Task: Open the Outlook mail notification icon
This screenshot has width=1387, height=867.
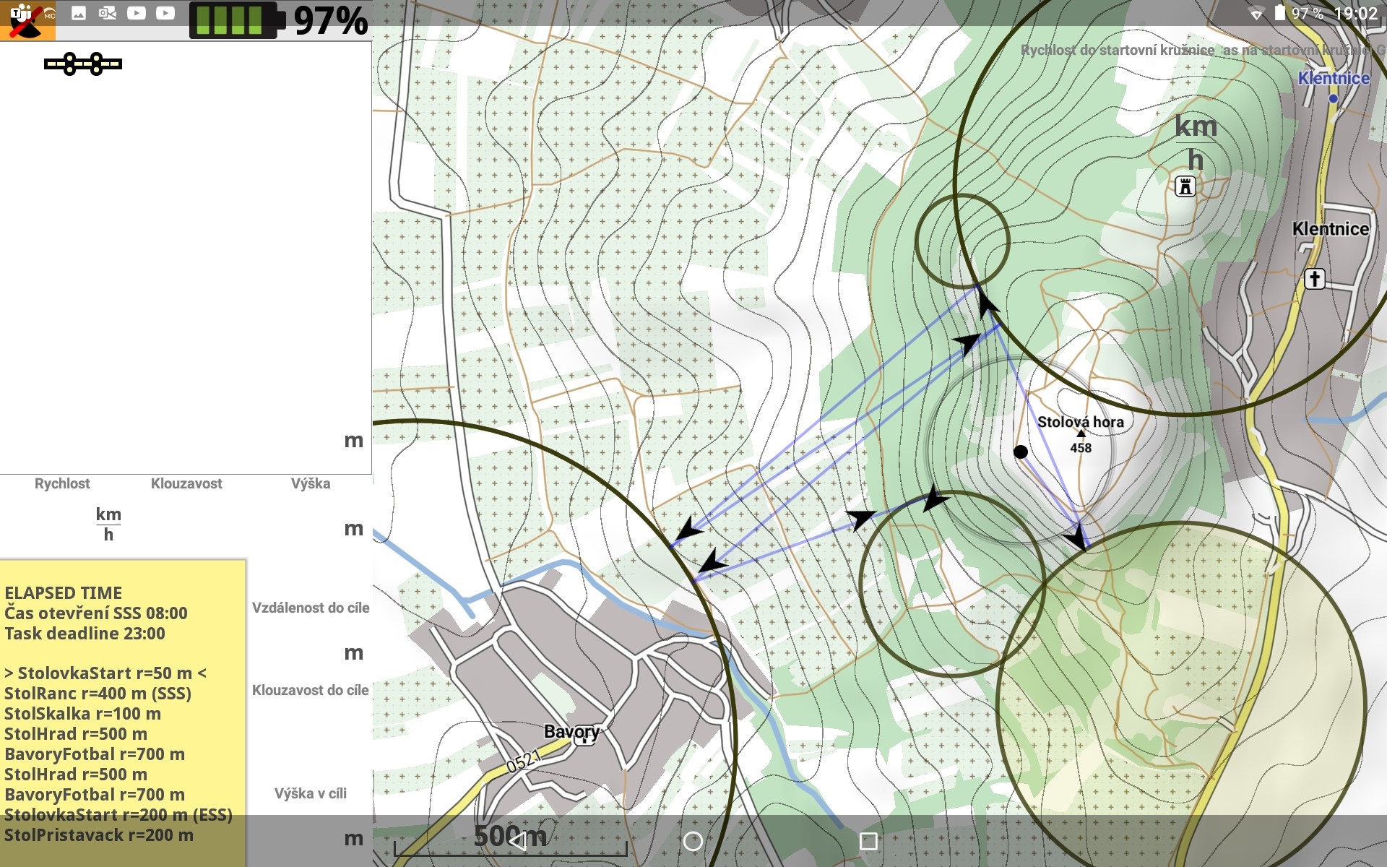Action: [x=108, y=13]
